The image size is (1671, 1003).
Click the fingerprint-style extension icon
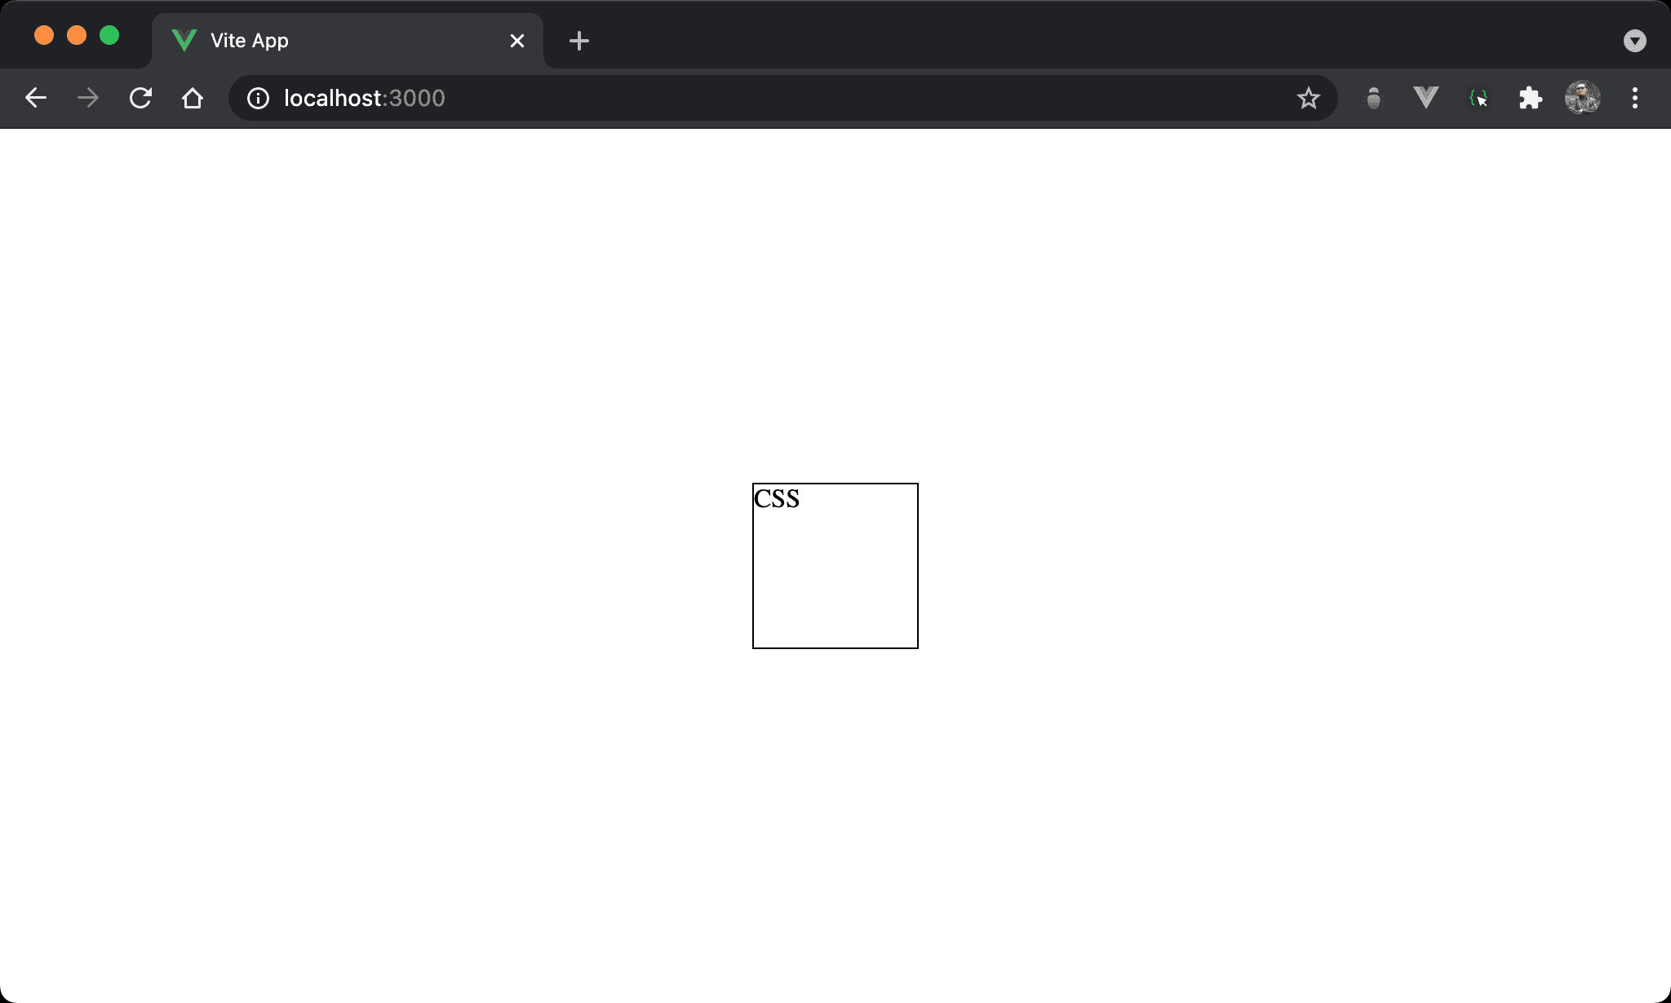click(x=1373, y=98)
